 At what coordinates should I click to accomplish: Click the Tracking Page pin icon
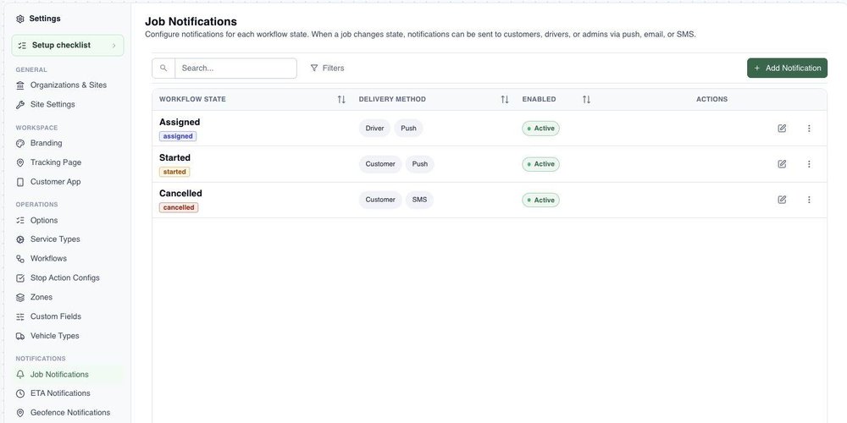click(20, 162)
